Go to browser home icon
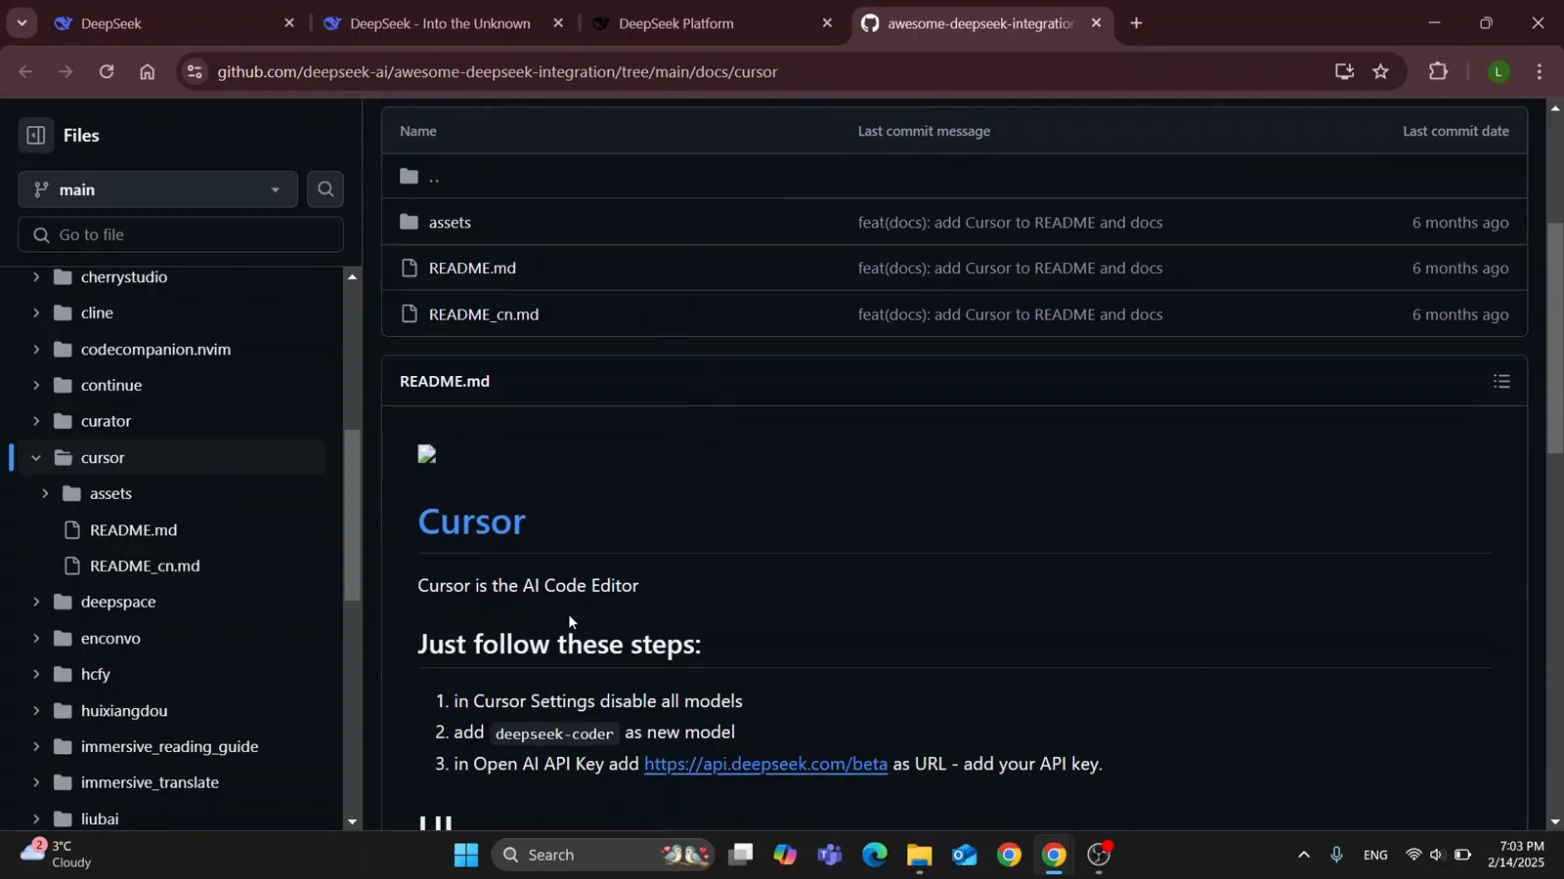This screenshot has height=879, width=1564. [x=148, y=71]
